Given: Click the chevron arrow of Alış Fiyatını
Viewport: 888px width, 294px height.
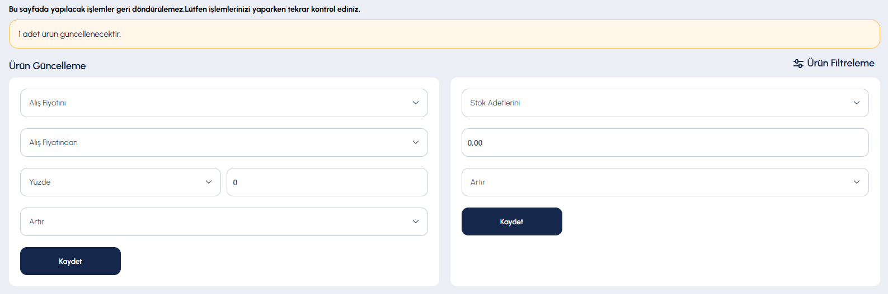Looking at the screenshot, I should point(416,103).
